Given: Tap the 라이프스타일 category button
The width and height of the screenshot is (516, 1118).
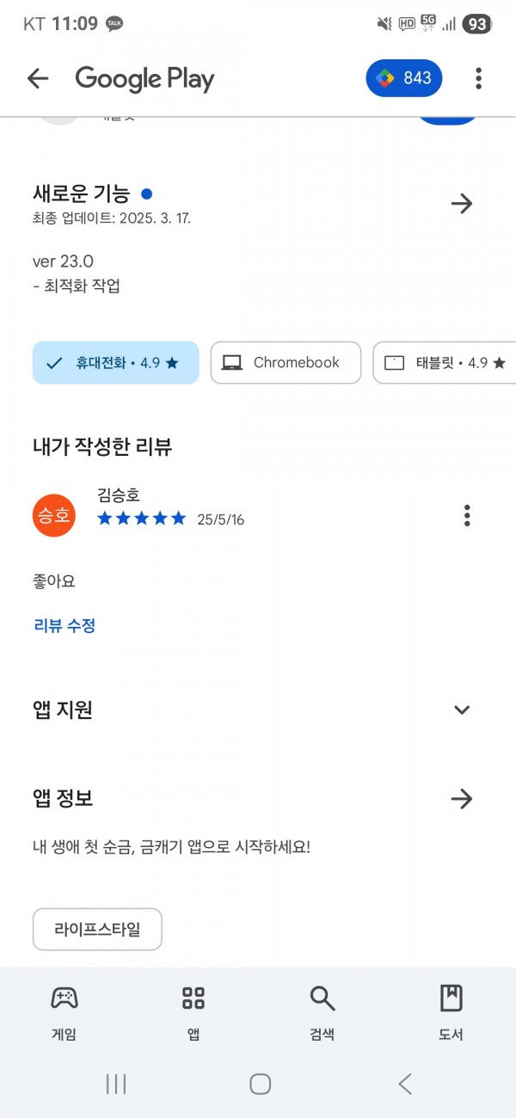Looking at the screenshot, I should [97, 929].
